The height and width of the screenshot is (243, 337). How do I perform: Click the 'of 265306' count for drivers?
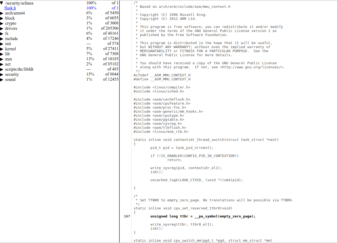(109, 28)
